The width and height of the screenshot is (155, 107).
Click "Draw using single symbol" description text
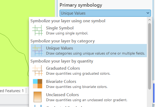point(67,33)
